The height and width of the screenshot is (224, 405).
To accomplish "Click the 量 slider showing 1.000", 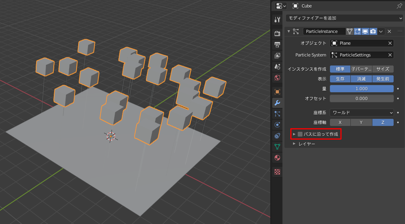I will (362, 89).
